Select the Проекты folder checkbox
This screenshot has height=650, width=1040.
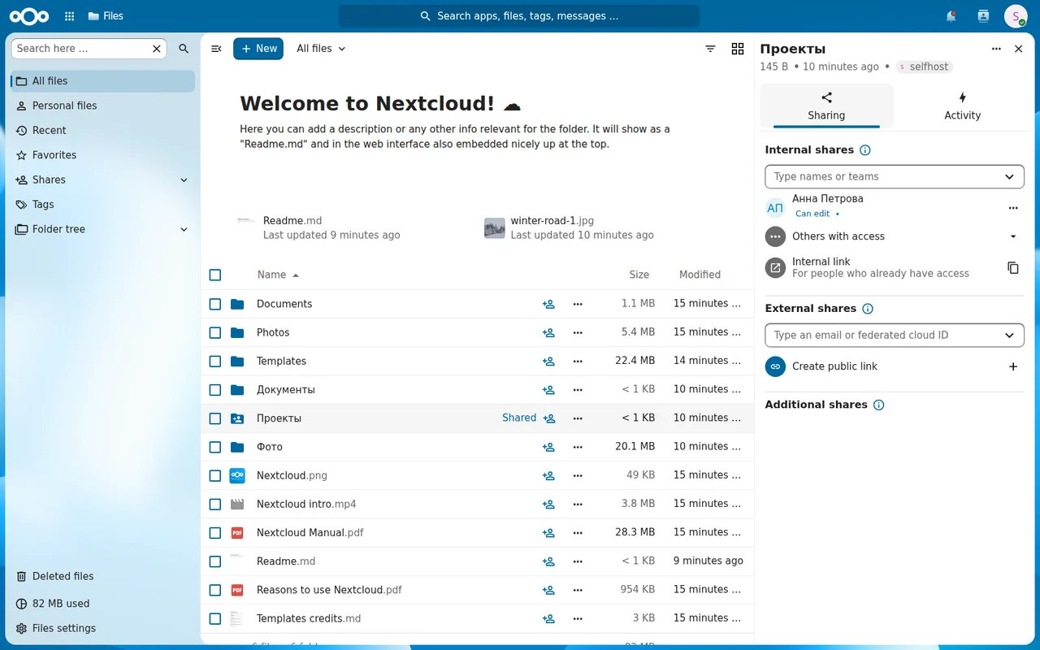point(215,418)
